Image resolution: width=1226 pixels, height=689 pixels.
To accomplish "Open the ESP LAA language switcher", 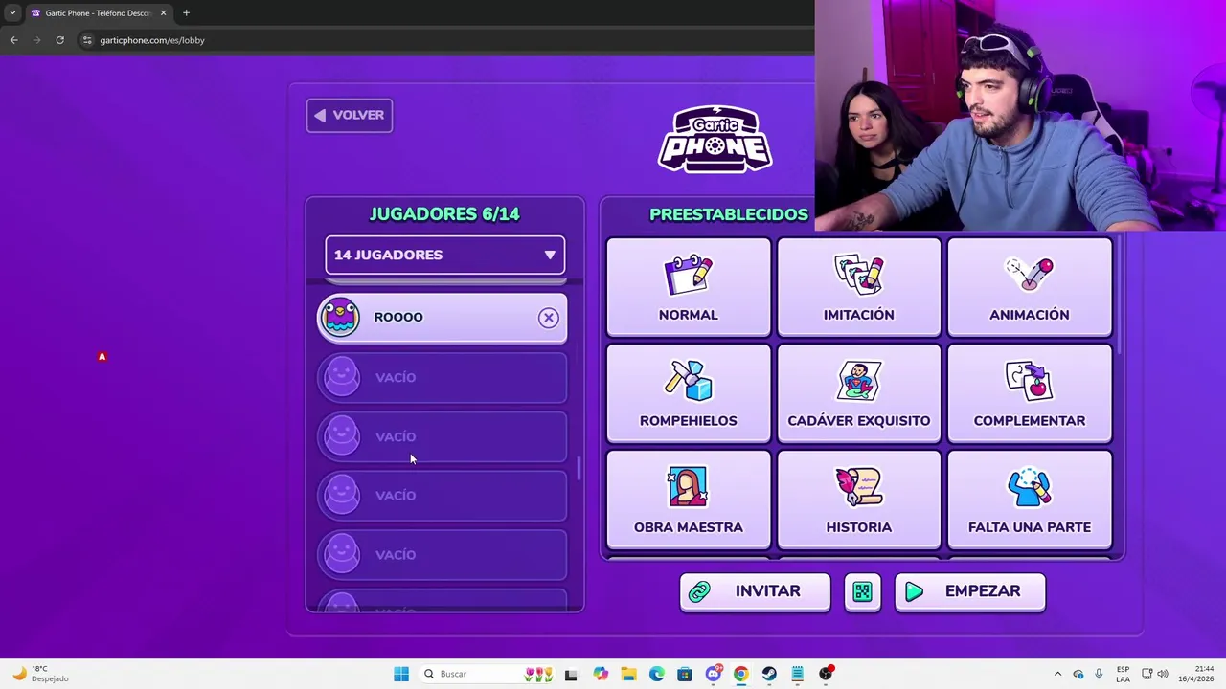I will 1123,674.
